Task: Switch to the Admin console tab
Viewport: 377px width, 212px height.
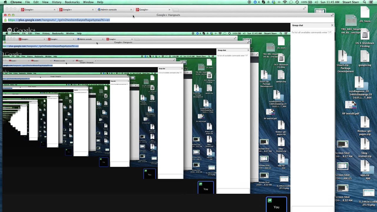Action: (x=114, y=9)
